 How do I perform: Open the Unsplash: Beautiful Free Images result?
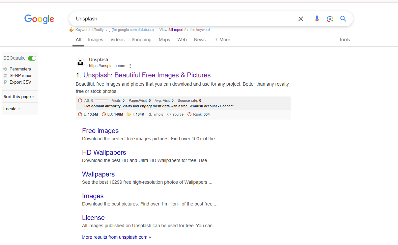tap(147, 75)
